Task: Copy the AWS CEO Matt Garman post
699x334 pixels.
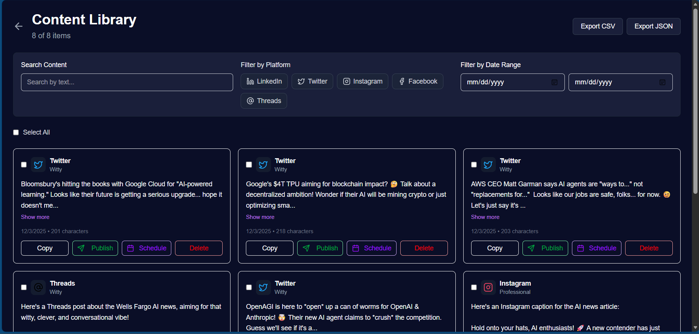Action: coord(495,248)
